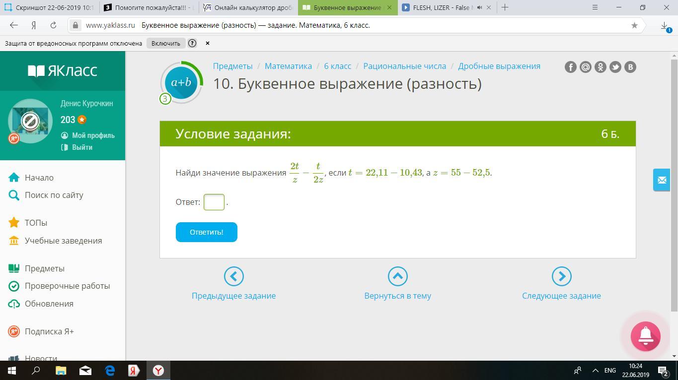Click the Odnoklassniki share icon
This screenshot has width=678, height=380.
click(600, 67)
